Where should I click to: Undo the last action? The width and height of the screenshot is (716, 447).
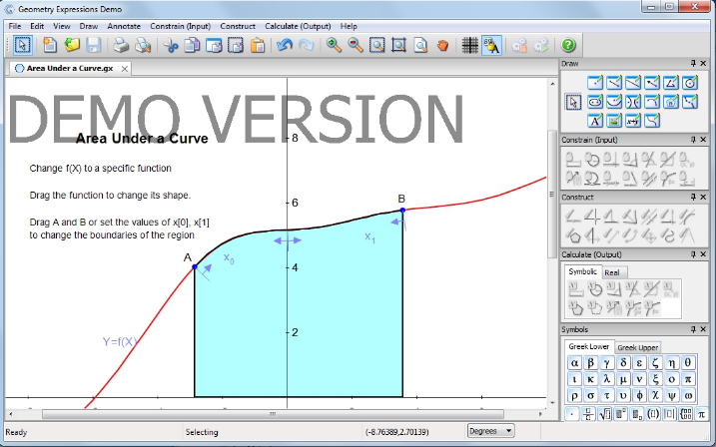[285, 45]
